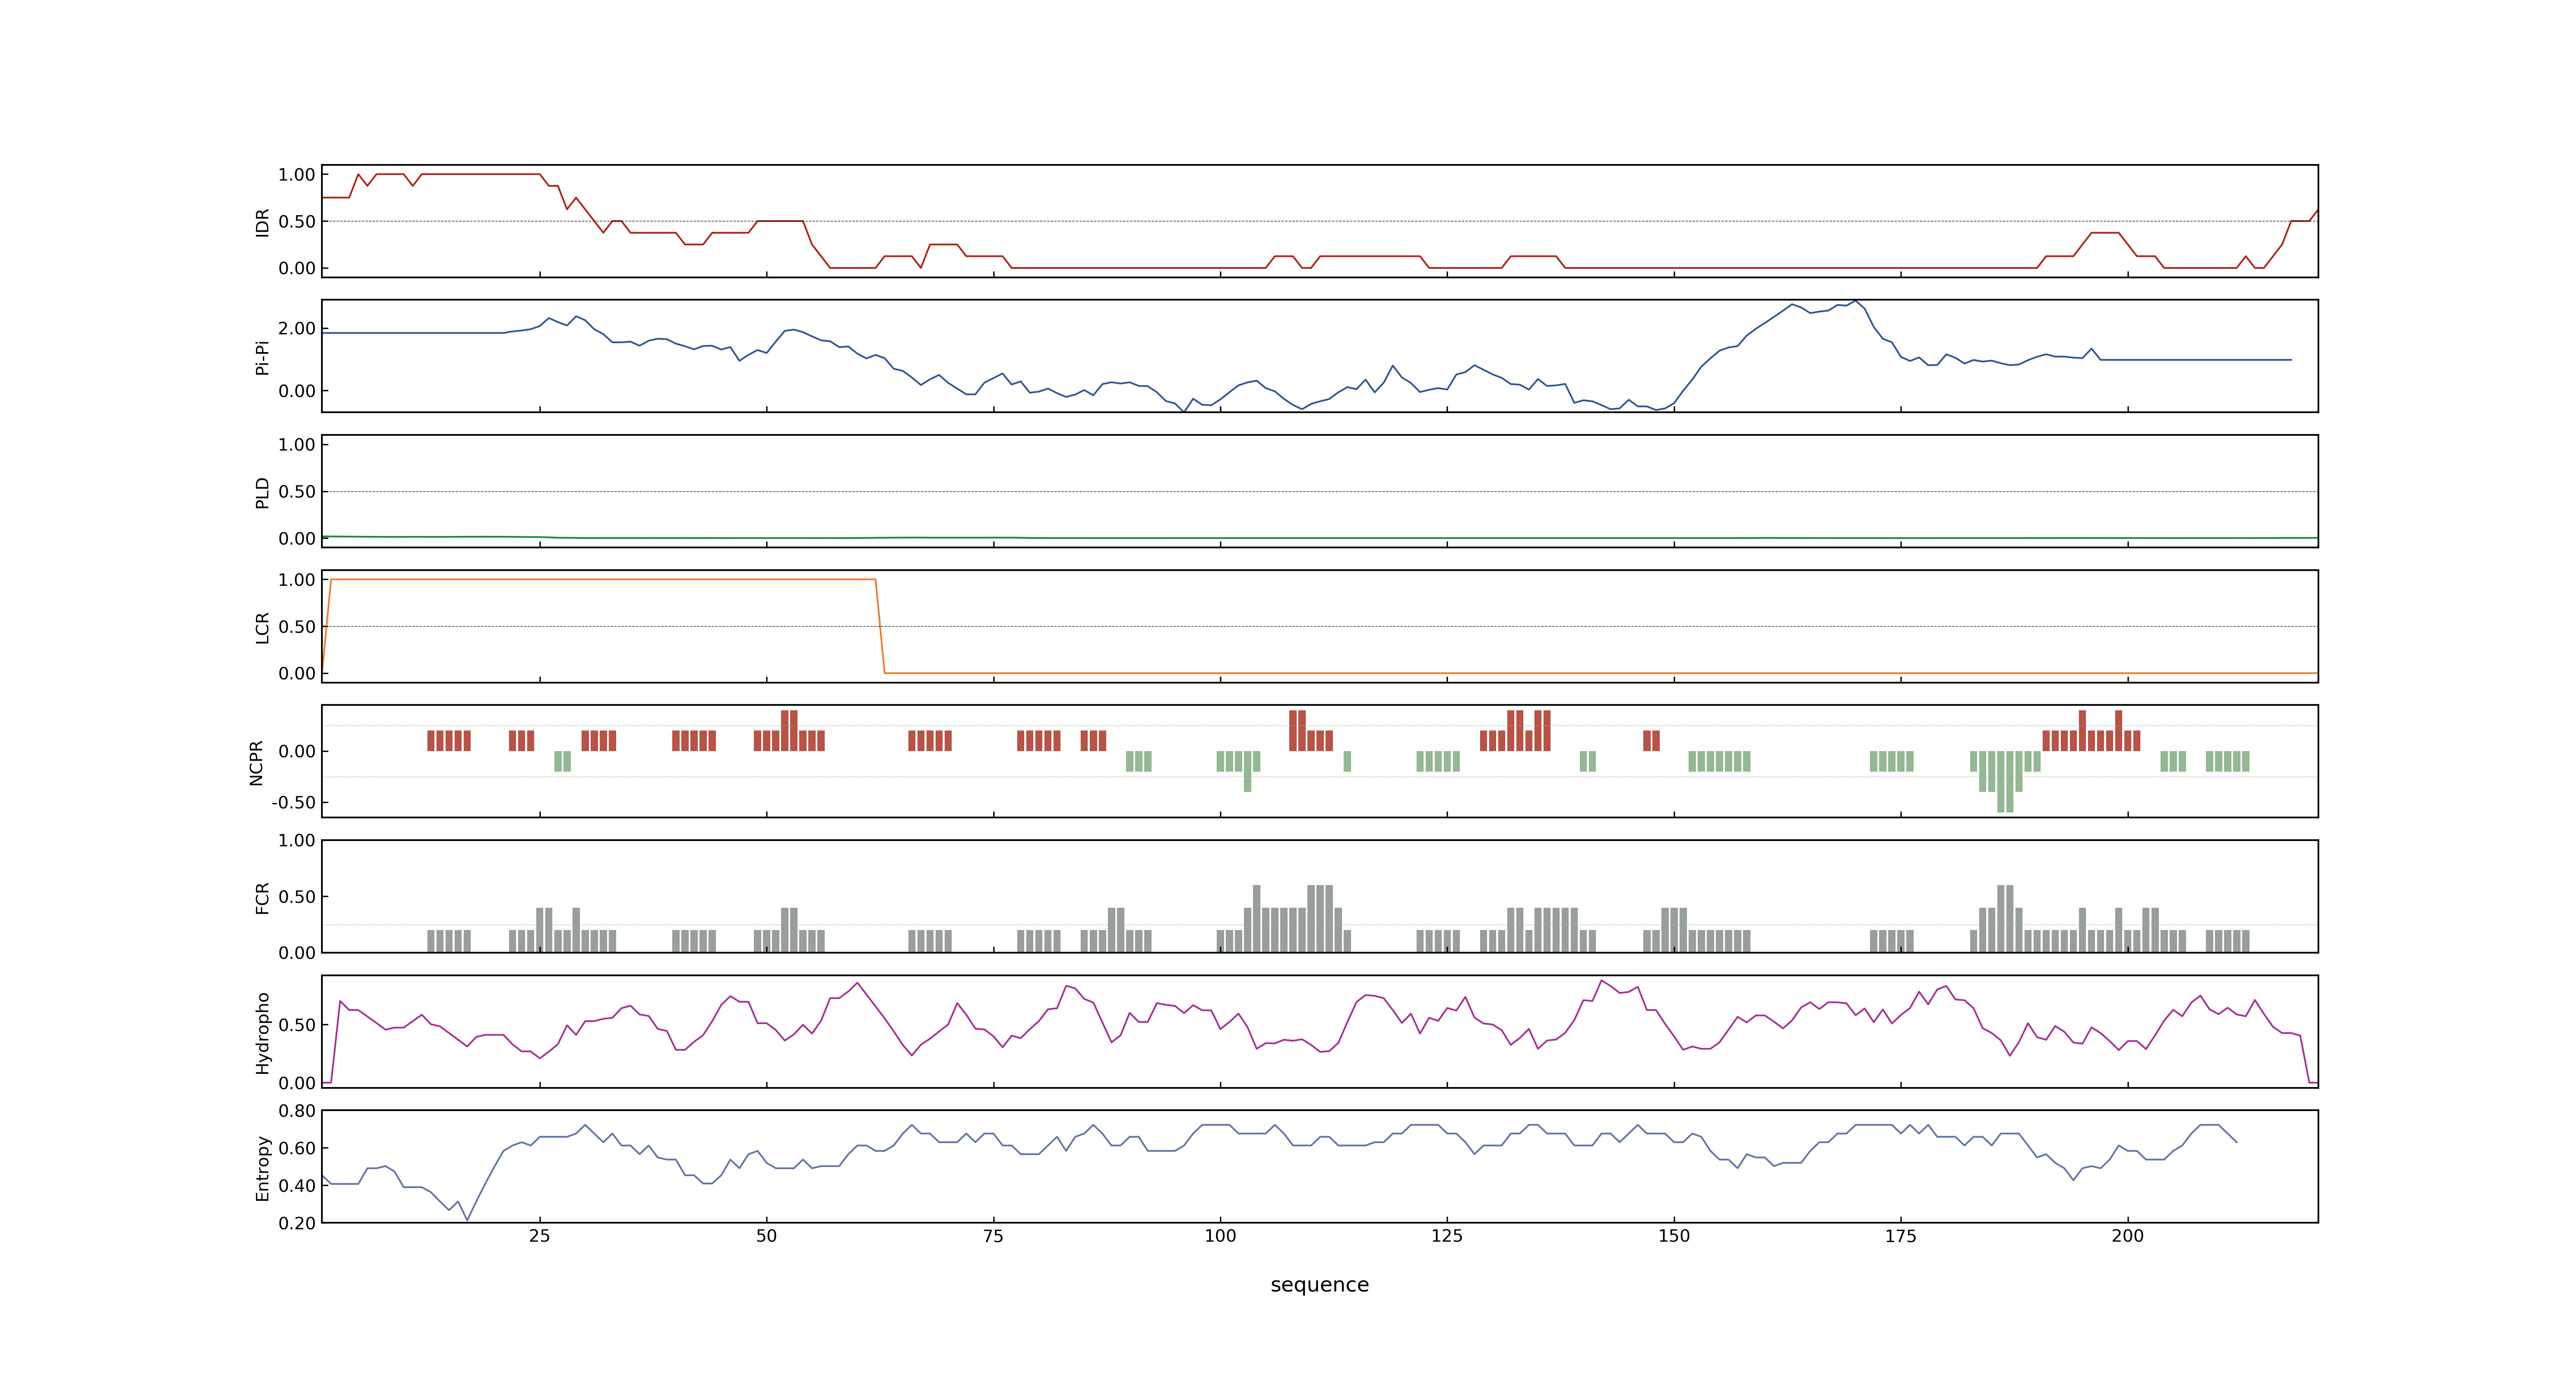This screenshot has width=2576, height=1374.
Task: Click the 0.80 tick on Entropy axis
Action: [x=297, y=1110]
